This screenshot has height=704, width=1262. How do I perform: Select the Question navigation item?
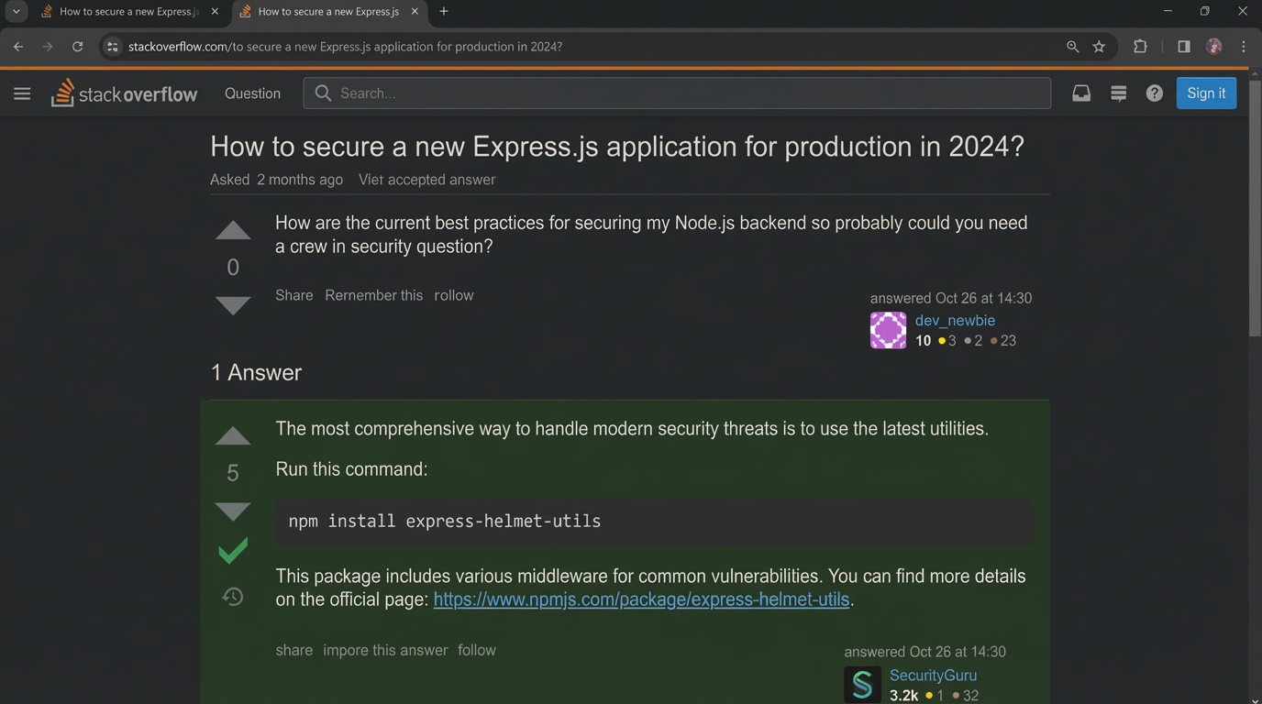[252, 93]
